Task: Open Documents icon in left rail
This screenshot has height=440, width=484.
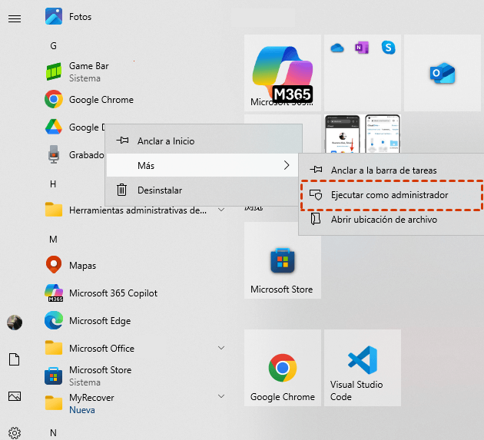Action: tap(14, 359)
